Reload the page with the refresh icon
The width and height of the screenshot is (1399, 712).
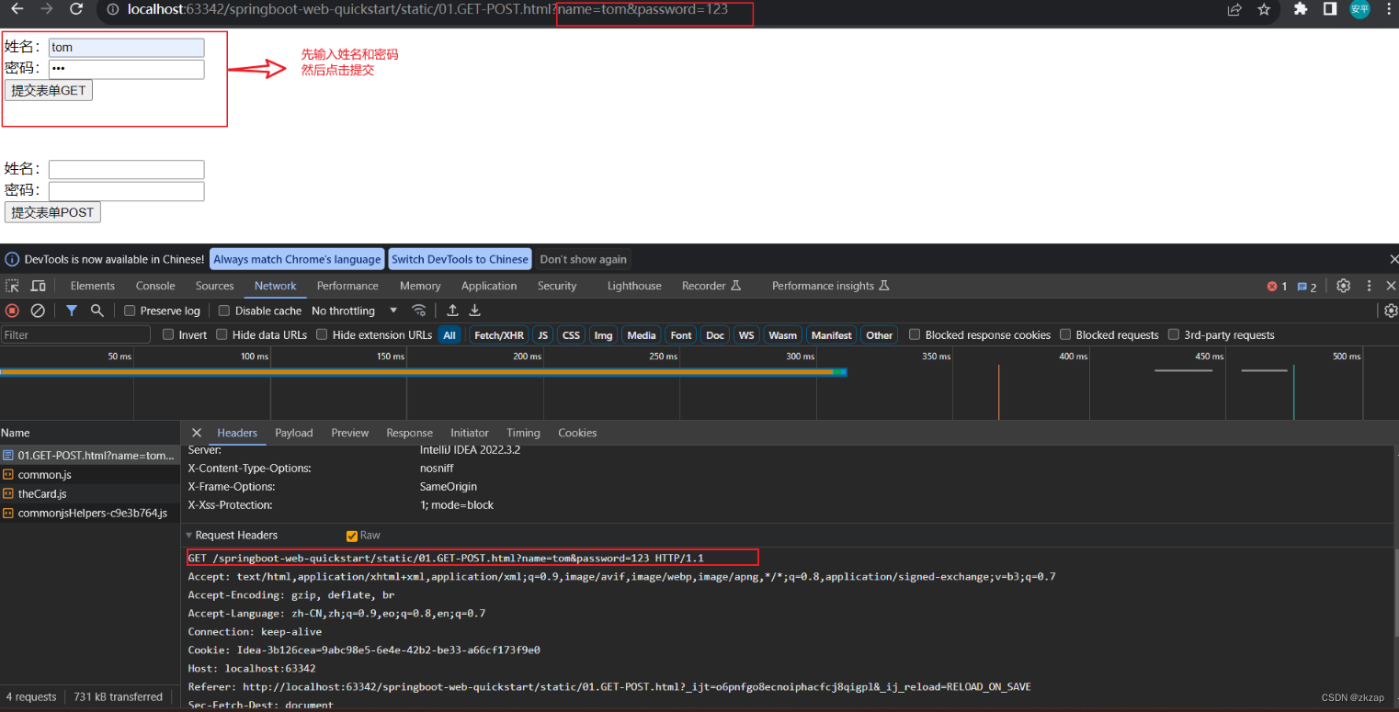point(77,9)
